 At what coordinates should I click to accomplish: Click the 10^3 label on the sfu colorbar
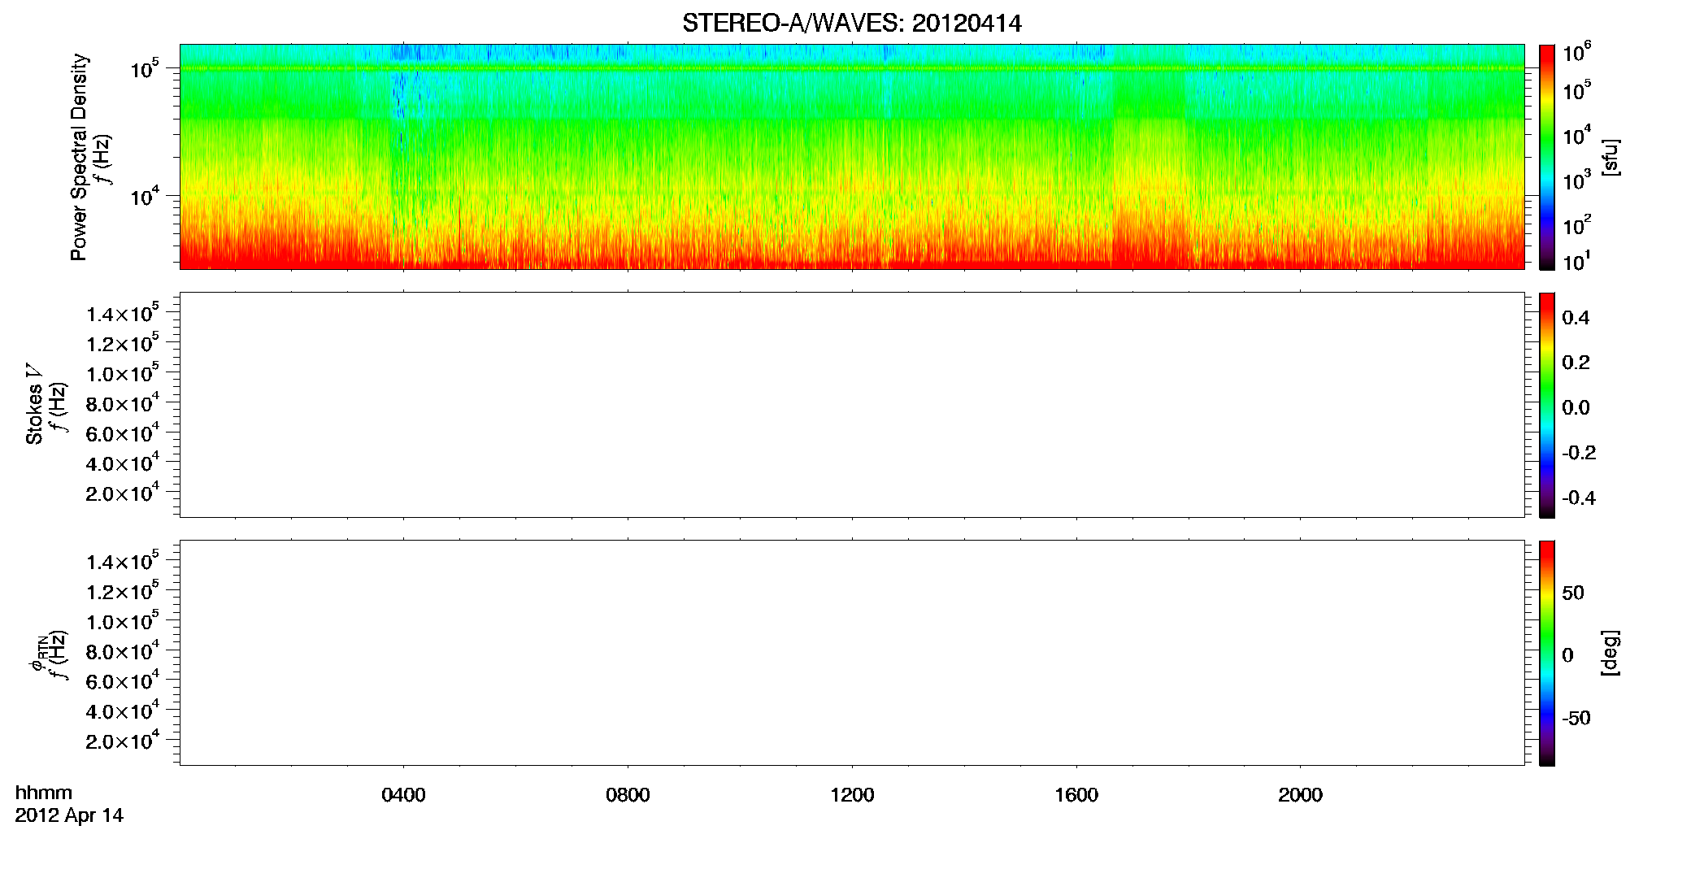click(x=1576, y=180)
